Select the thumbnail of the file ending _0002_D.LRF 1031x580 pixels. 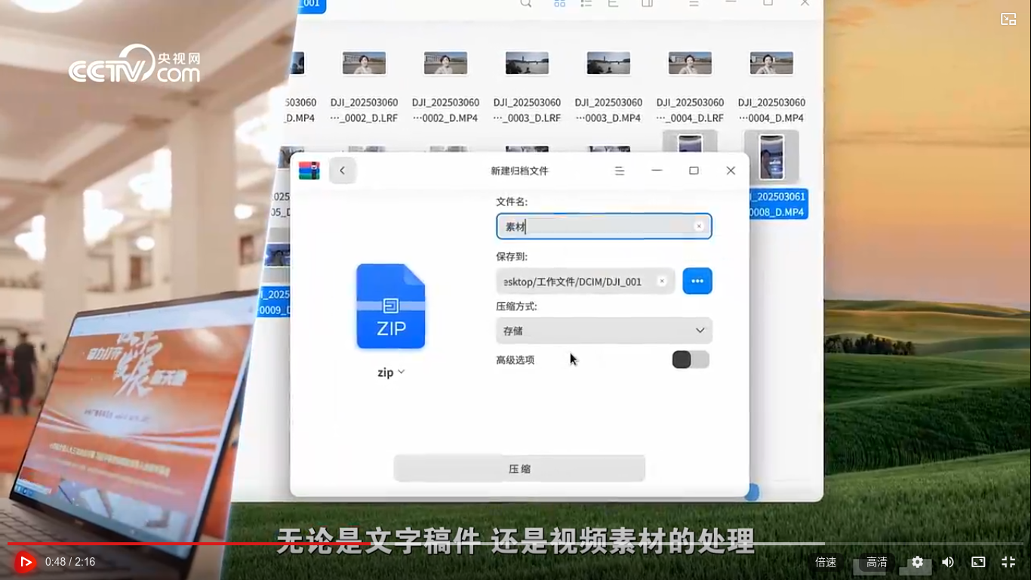(x=364, y=63)
